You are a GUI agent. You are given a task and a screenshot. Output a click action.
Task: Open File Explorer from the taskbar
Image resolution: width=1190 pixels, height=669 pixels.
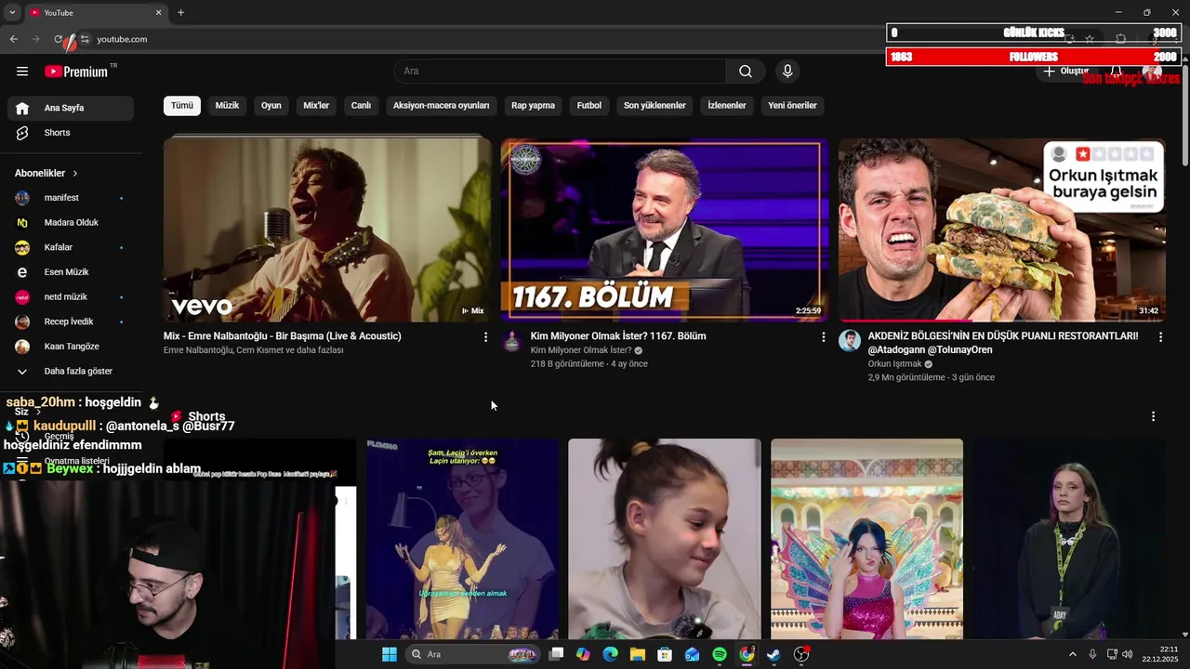[638, 654]
